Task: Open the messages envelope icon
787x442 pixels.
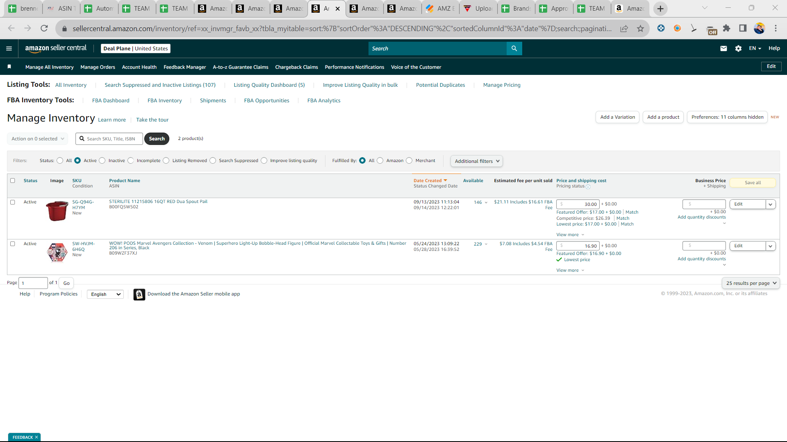Action: [x=723, y=48]
